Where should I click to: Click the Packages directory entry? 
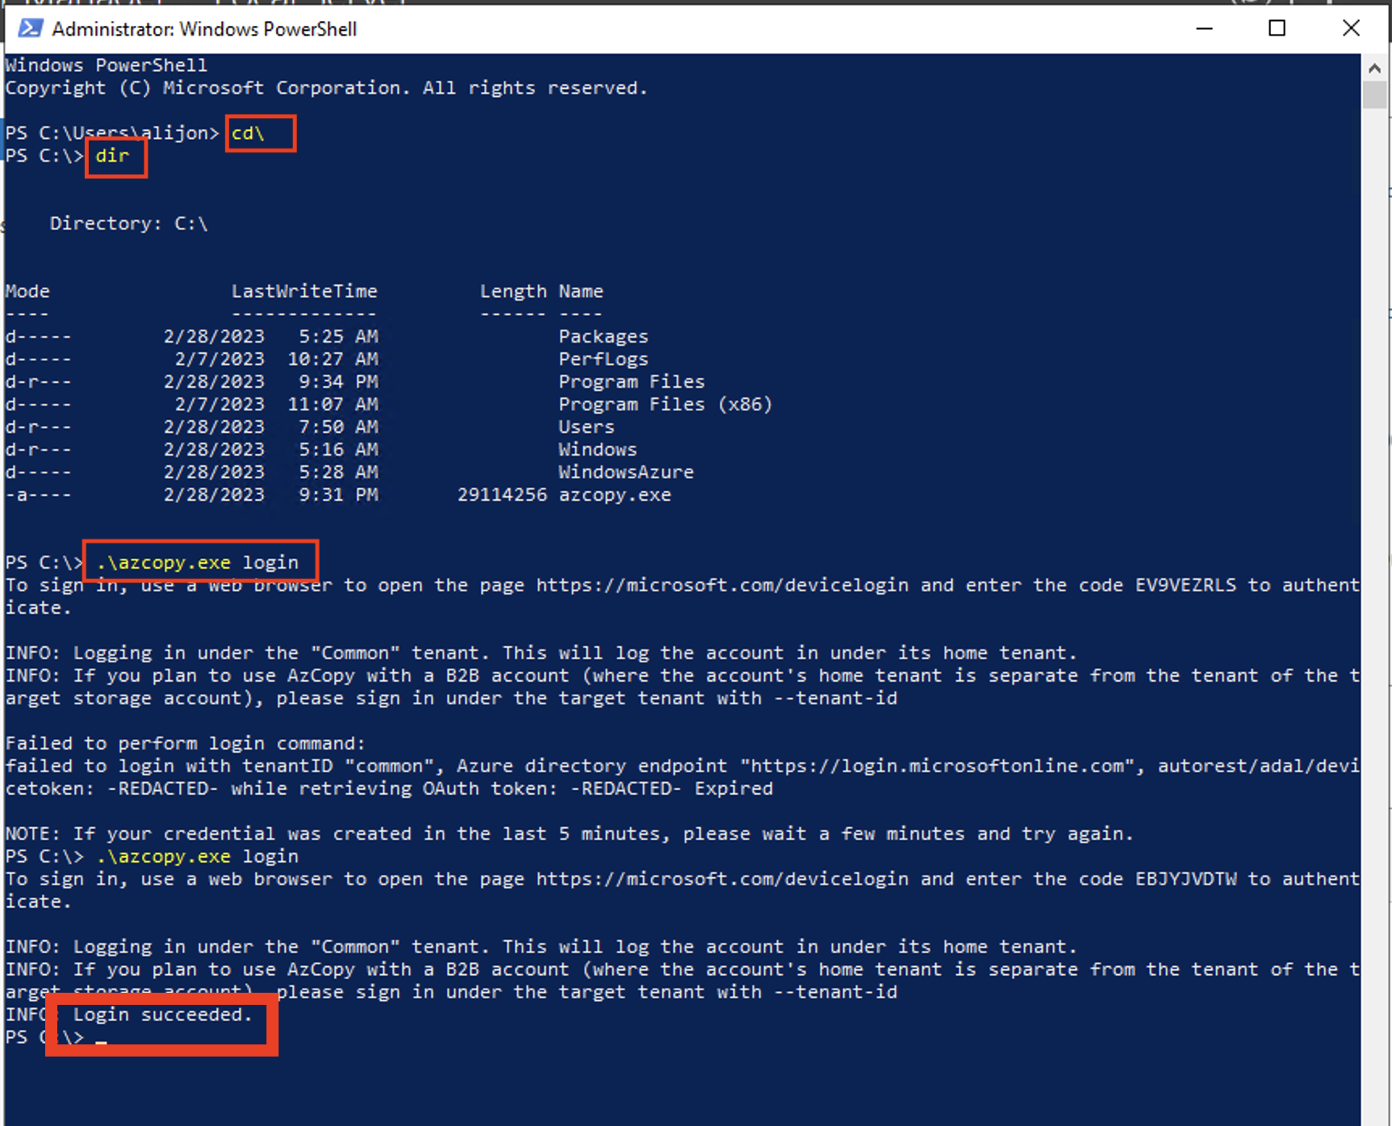click(x=603, y=336)
